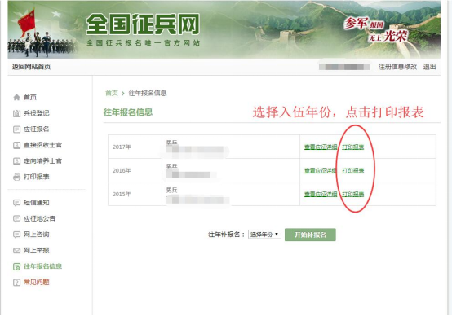Click 退出 to log out
Image resolution: width=452 pixels, height=316 pixels.
[x=429, y=67]
